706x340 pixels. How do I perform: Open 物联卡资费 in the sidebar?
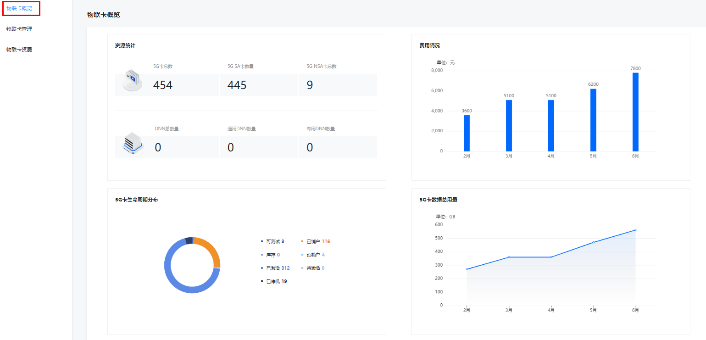pos(19,50)
